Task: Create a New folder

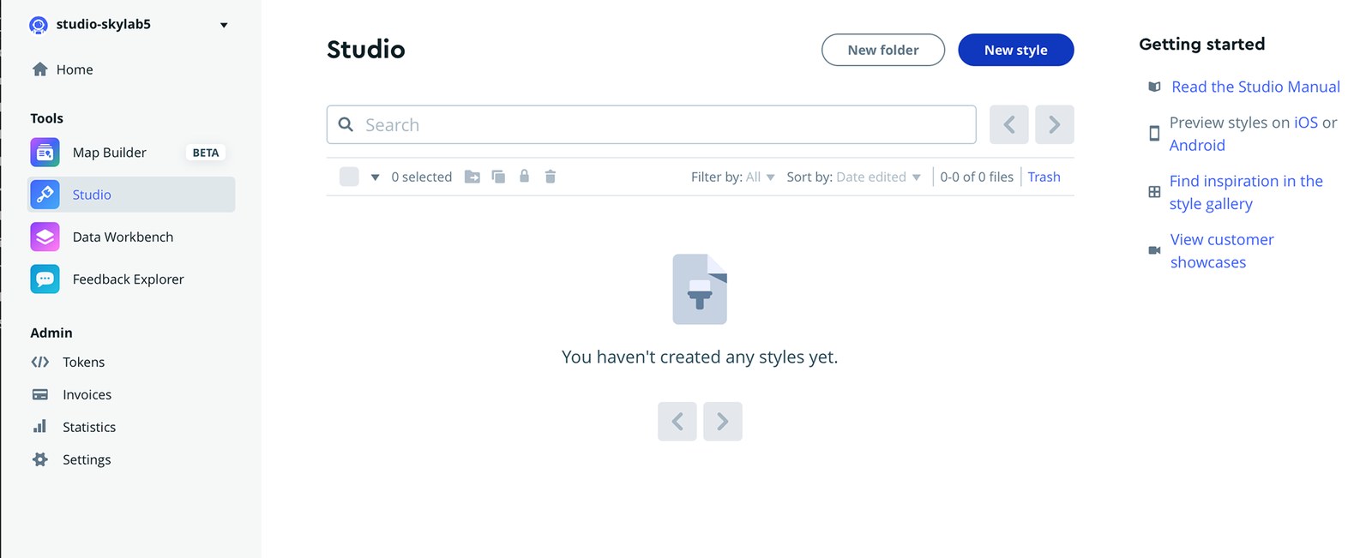Action: tap(883, 50)
